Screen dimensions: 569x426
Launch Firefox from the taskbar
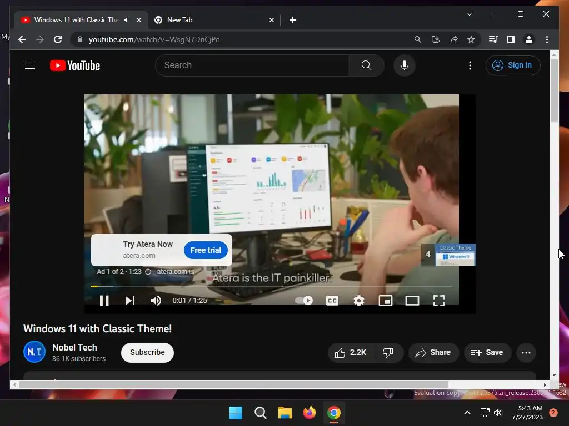point(309,413)
